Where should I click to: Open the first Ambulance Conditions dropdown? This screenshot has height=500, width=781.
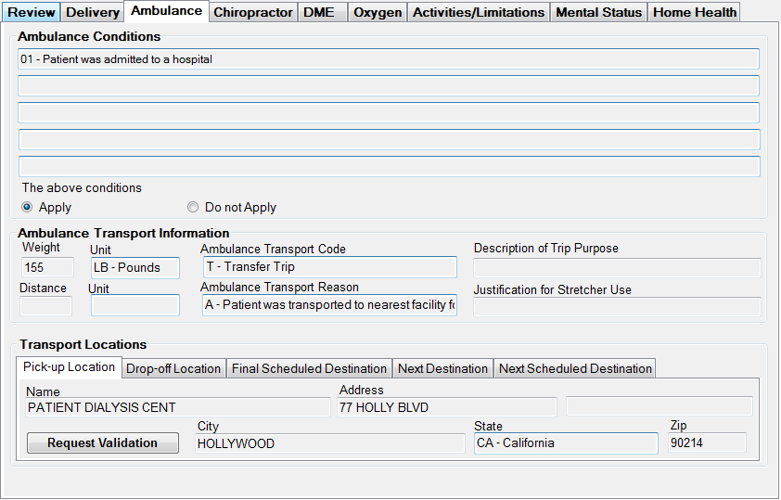click(388, 59)
